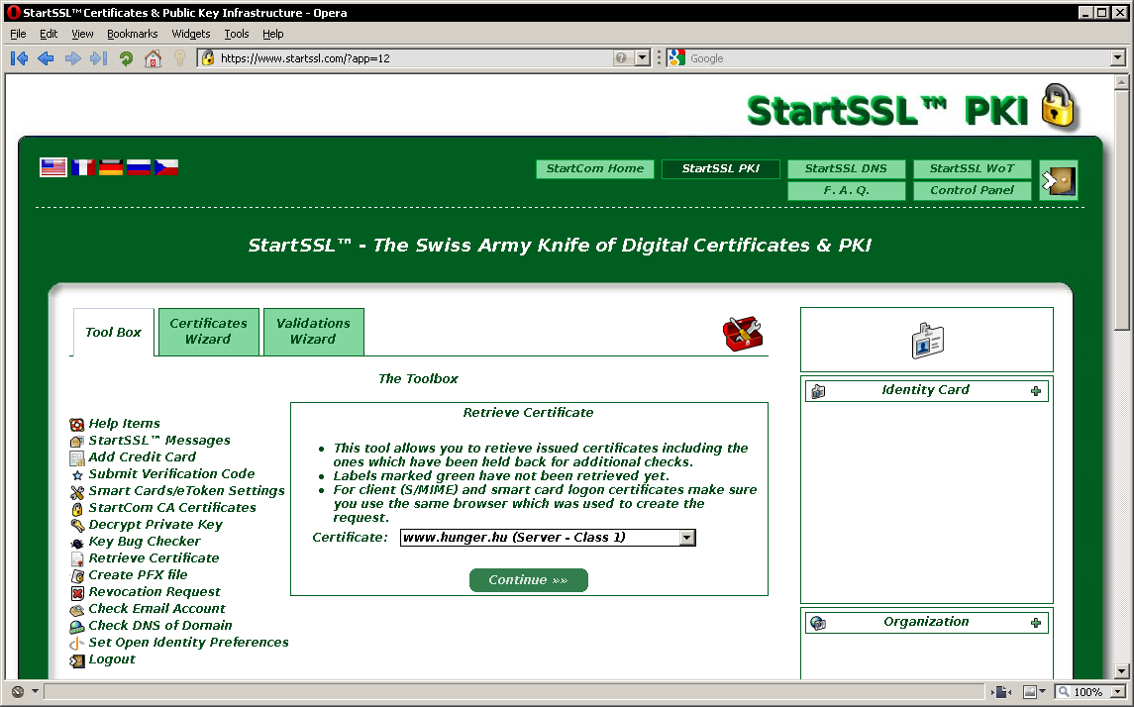Click the Opera panel toggle icon in status bar
Screen dimensions: 1134x707
coord(18,692)
